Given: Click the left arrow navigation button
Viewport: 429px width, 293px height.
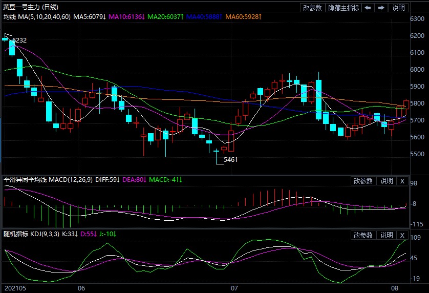Looking at the screenshot, I should click(x=368, y=8).
